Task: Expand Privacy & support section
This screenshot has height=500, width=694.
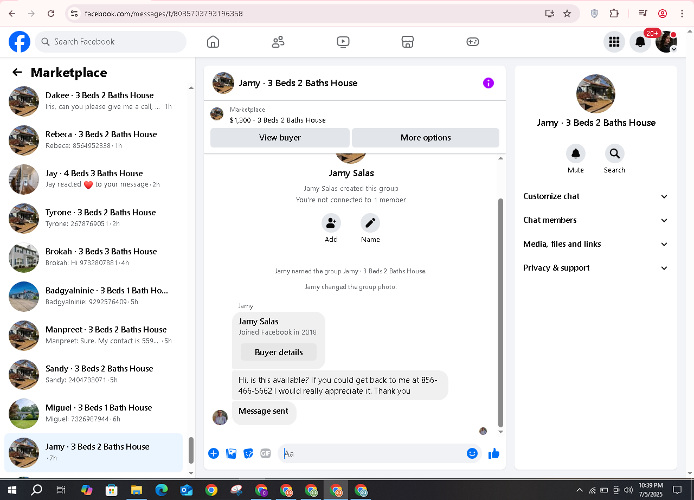Action: 596,268
